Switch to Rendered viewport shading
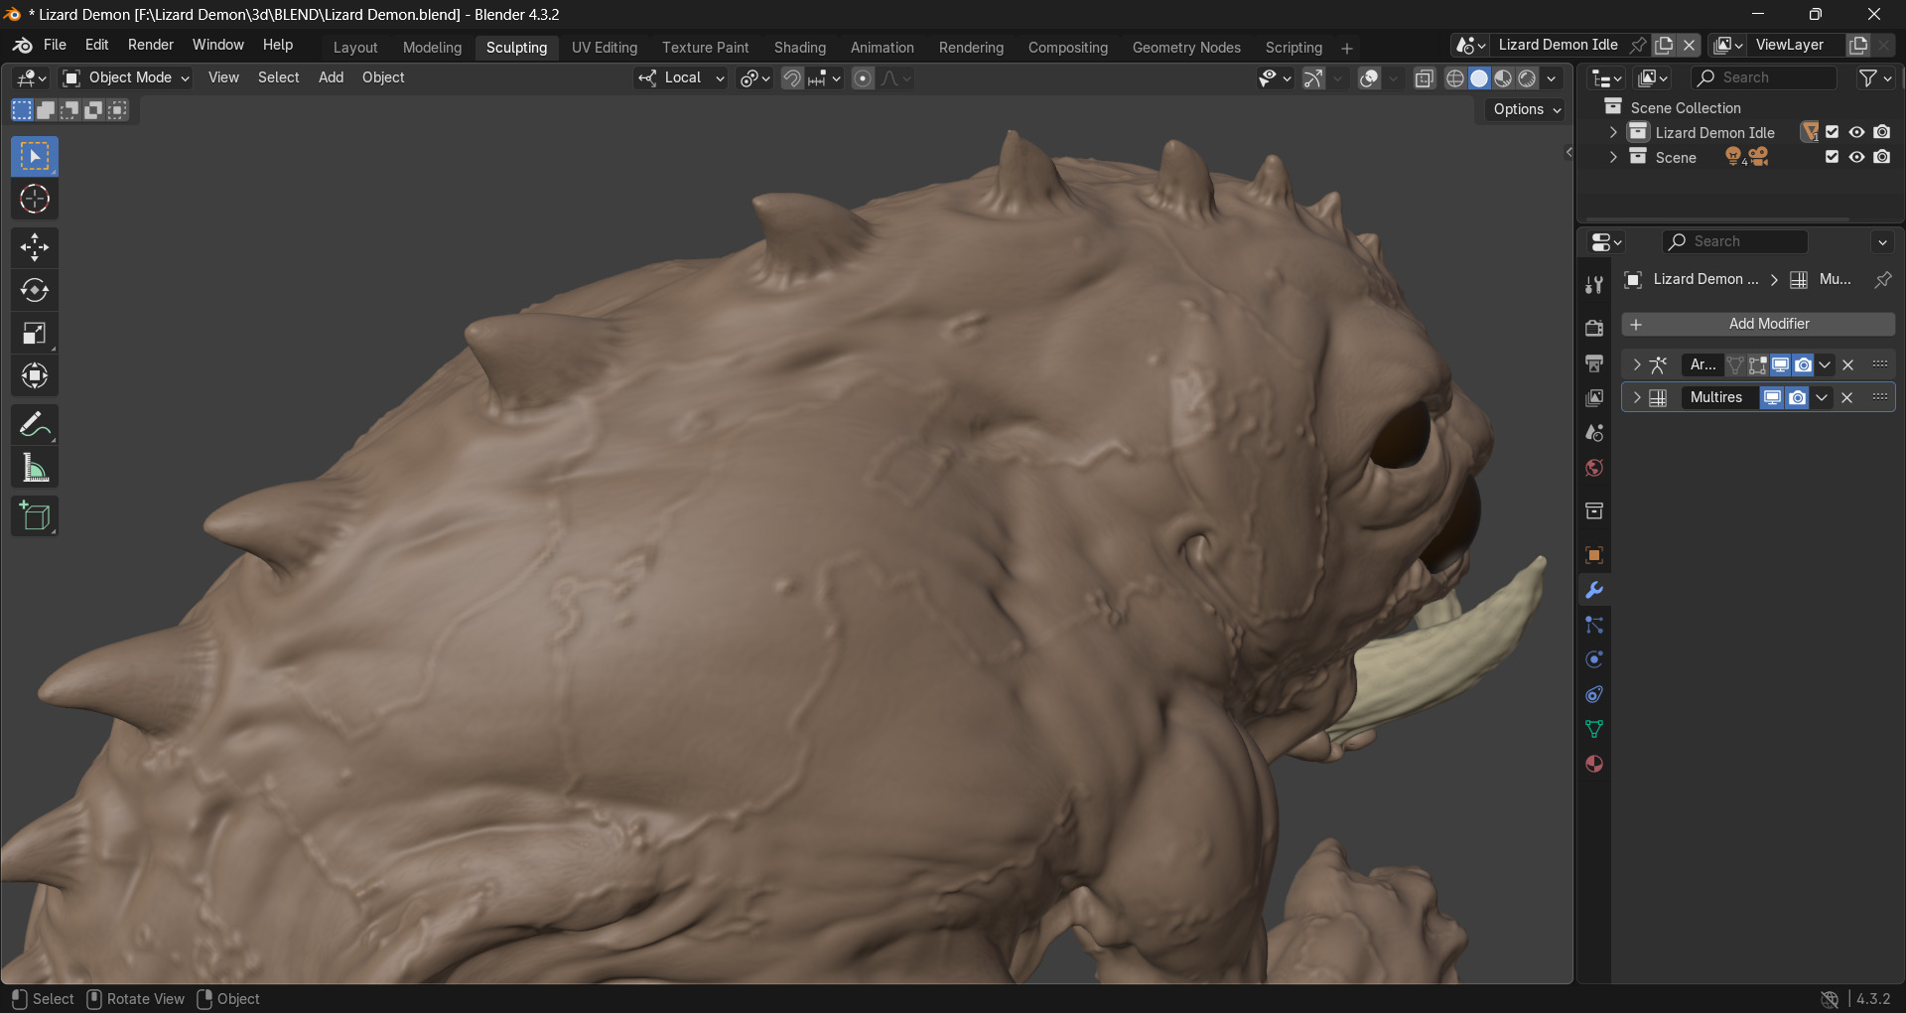This screenshot has width=1906, height=1013. [x=1527, y=78]
